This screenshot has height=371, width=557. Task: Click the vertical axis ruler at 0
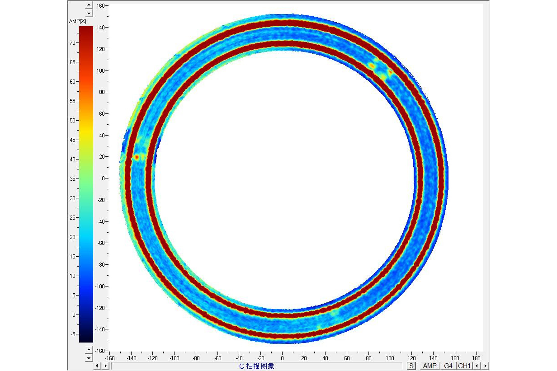102,178
